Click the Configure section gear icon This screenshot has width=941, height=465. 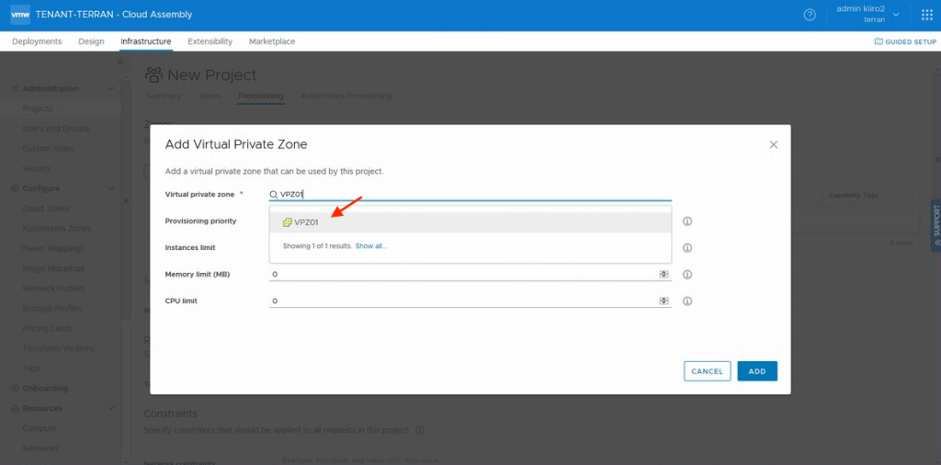pos(15,188)
